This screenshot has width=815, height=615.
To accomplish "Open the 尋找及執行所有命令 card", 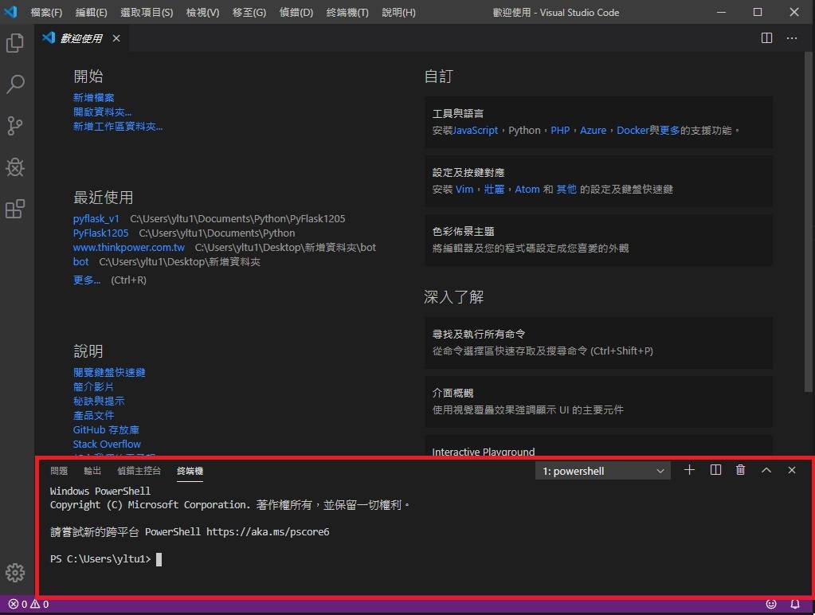I will (x=598, y=343).
